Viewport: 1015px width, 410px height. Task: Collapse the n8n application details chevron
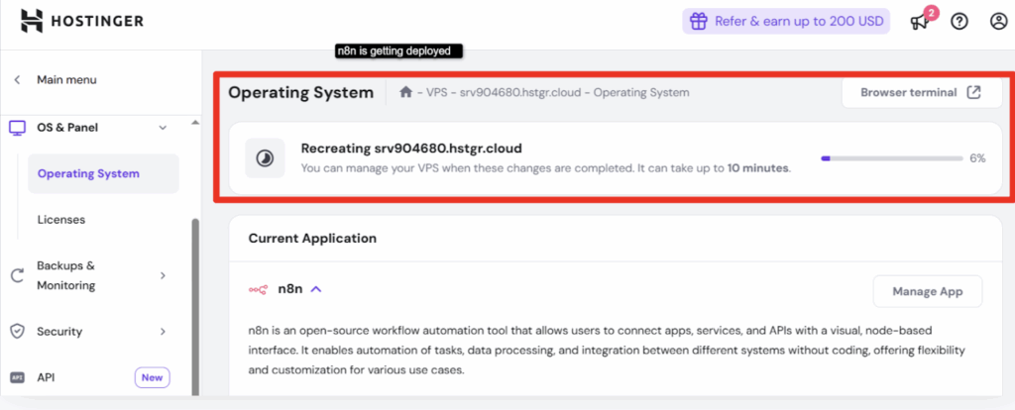point(316,289)
